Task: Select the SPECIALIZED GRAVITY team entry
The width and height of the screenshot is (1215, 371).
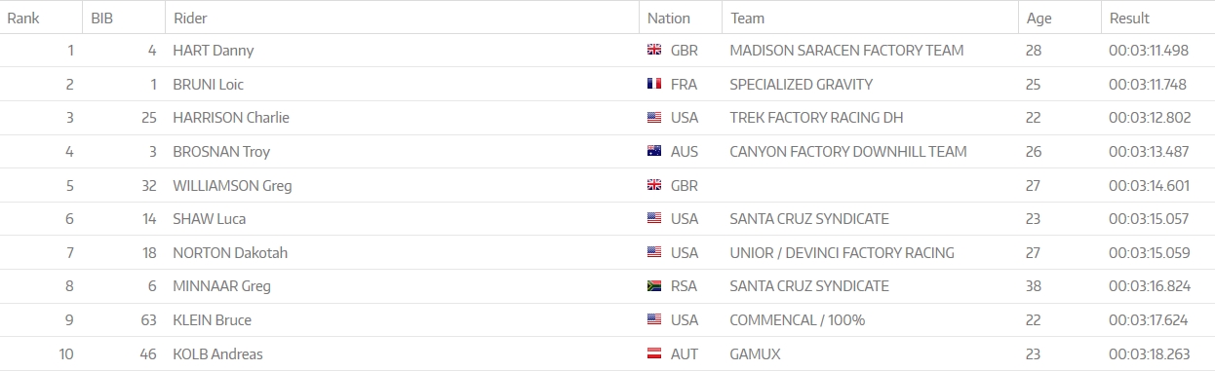Action: coord(801,85)
